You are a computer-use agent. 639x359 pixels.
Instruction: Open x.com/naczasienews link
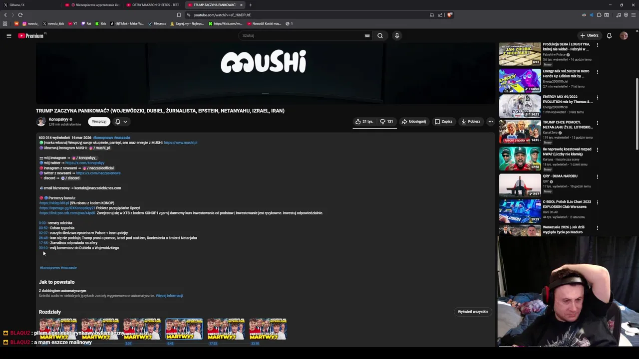[x=98, y=173]
